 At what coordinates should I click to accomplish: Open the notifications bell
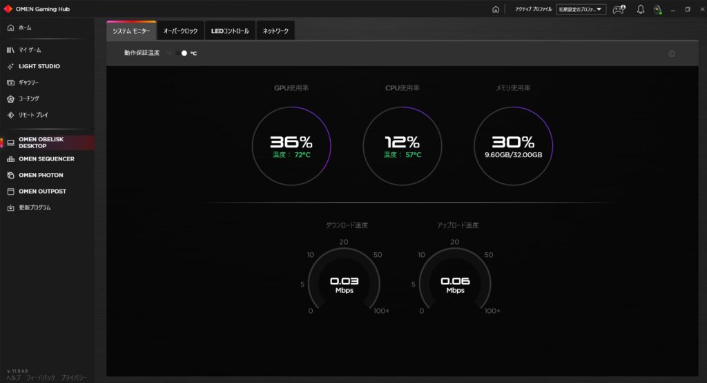point(640,10)
